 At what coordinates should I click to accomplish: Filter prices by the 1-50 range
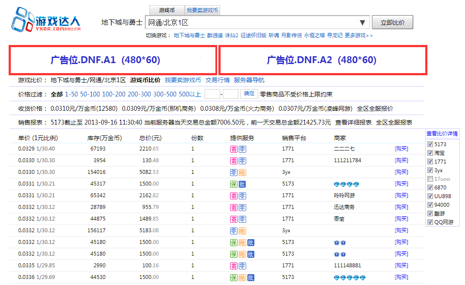(71, 94)
